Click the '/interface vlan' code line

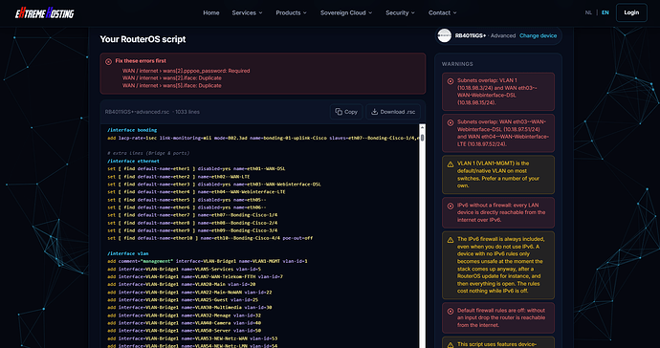coord(127,253)
